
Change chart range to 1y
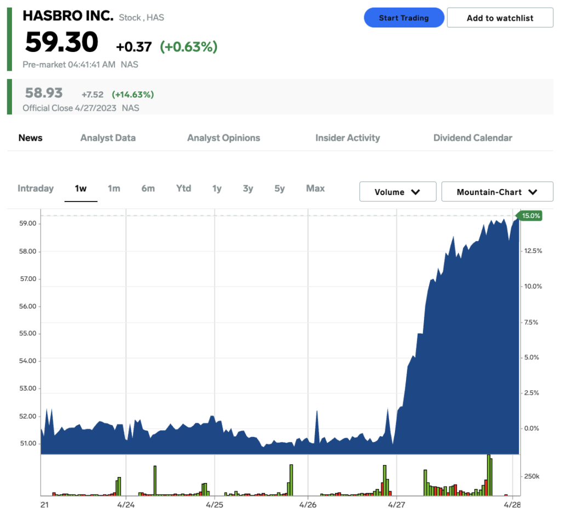point(217,188)
